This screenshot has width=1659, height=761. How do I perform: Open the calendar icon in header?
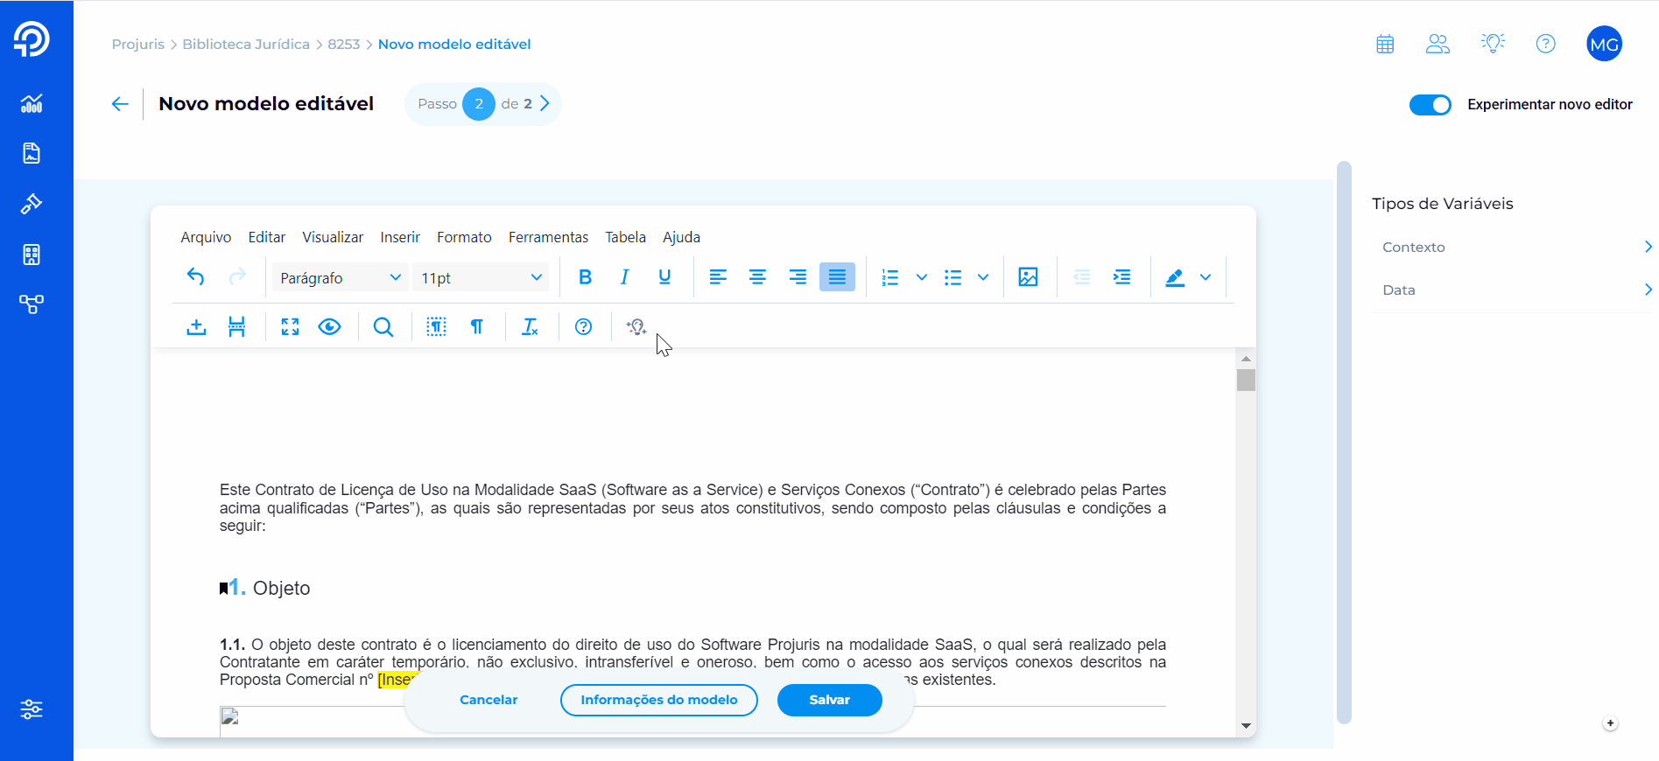(x=1385, y=44)
